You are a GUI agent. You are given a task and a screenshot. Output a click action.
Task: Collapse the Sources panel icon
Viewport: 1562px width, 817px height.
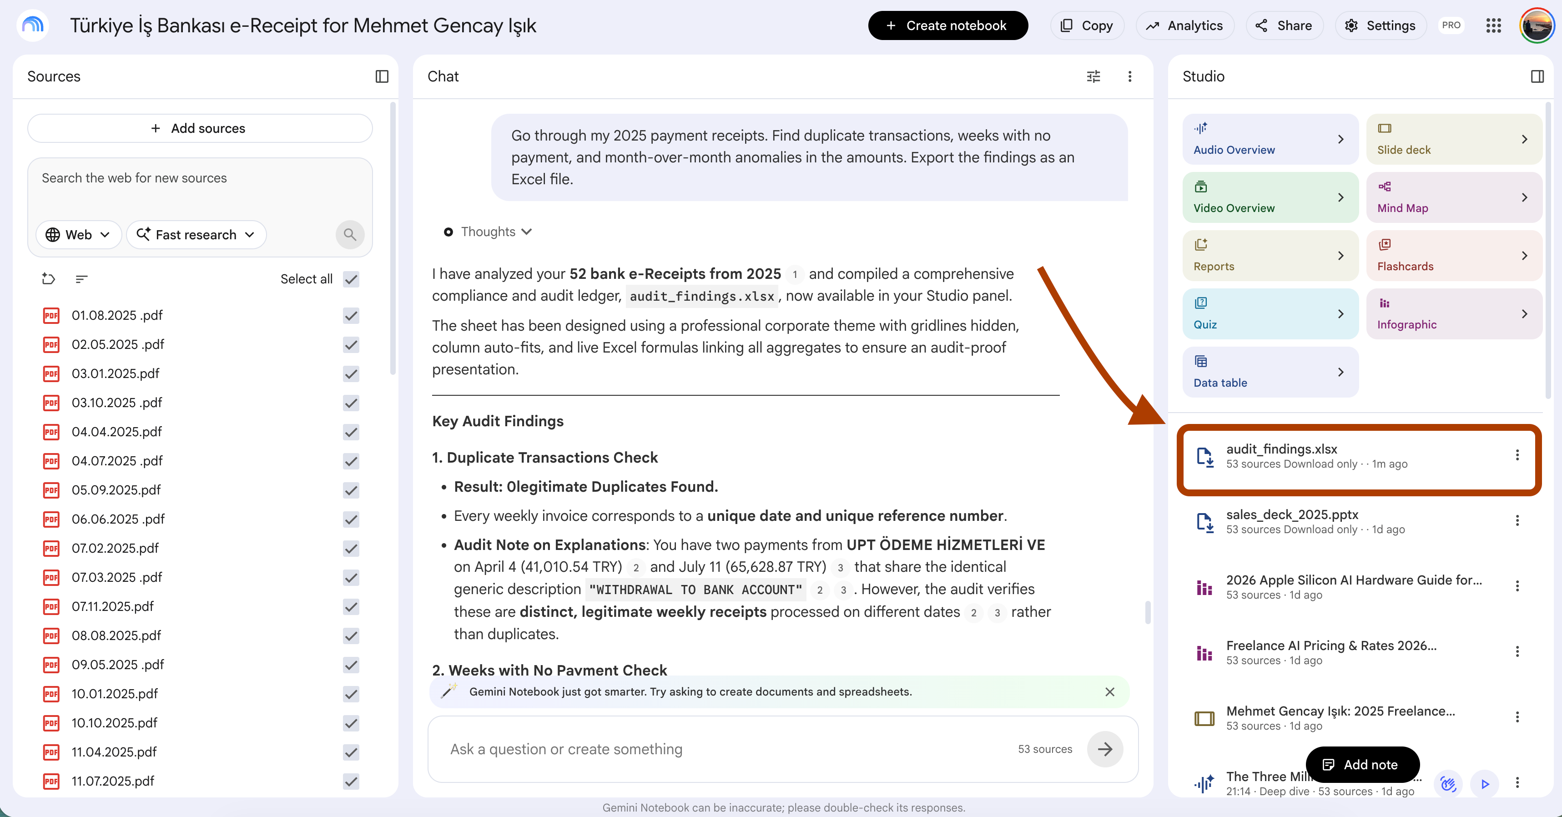click(x=382, y=76)
